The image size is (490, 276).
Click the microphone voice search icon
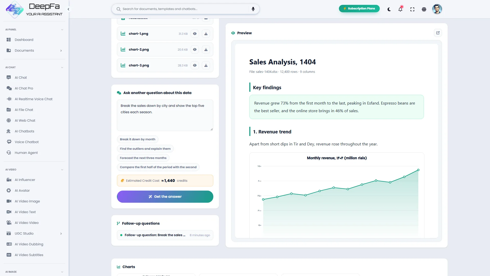click(253, 9)
